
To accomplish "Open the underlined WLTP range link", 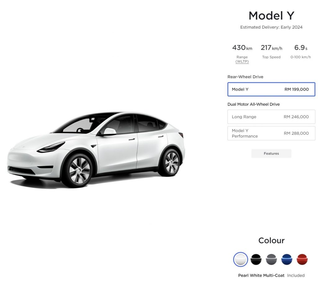I will point(242,61).
